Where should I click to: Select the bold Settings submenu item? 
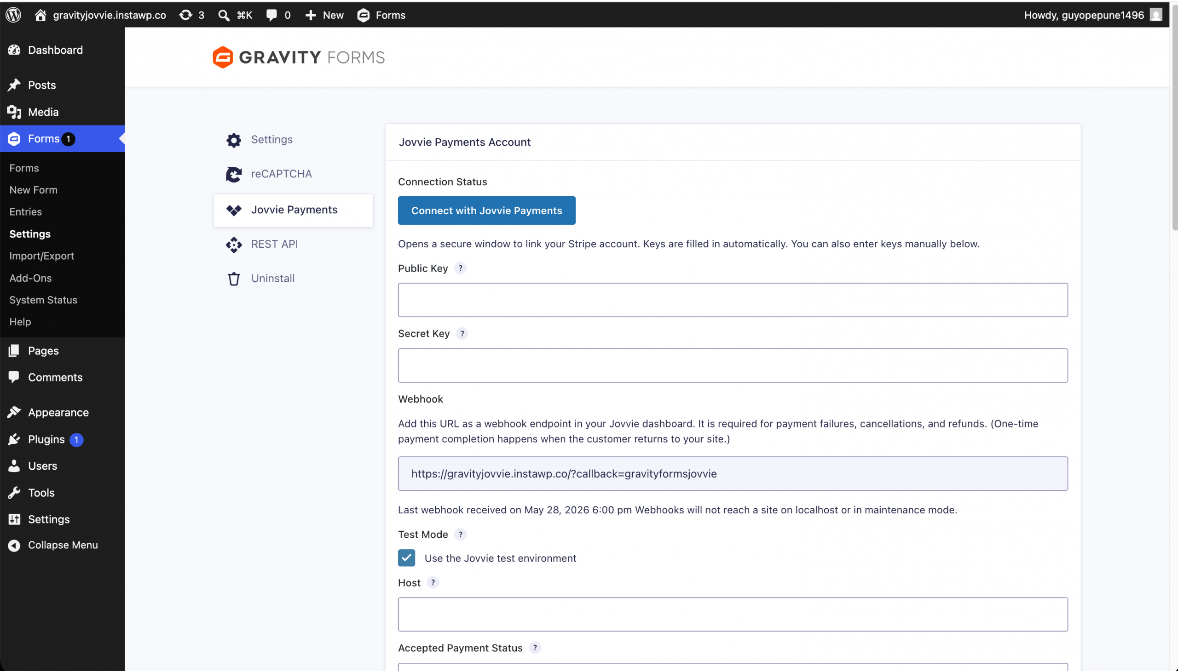pyautogui.click(x=30, y=233)
